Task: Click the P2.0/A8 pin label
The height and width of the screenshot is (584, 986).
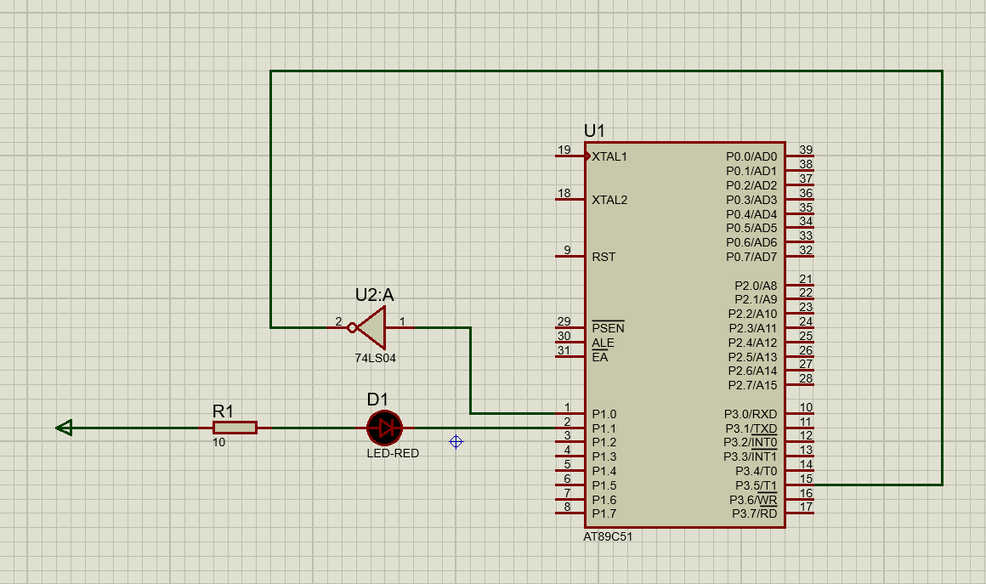Action: point(756,286)
